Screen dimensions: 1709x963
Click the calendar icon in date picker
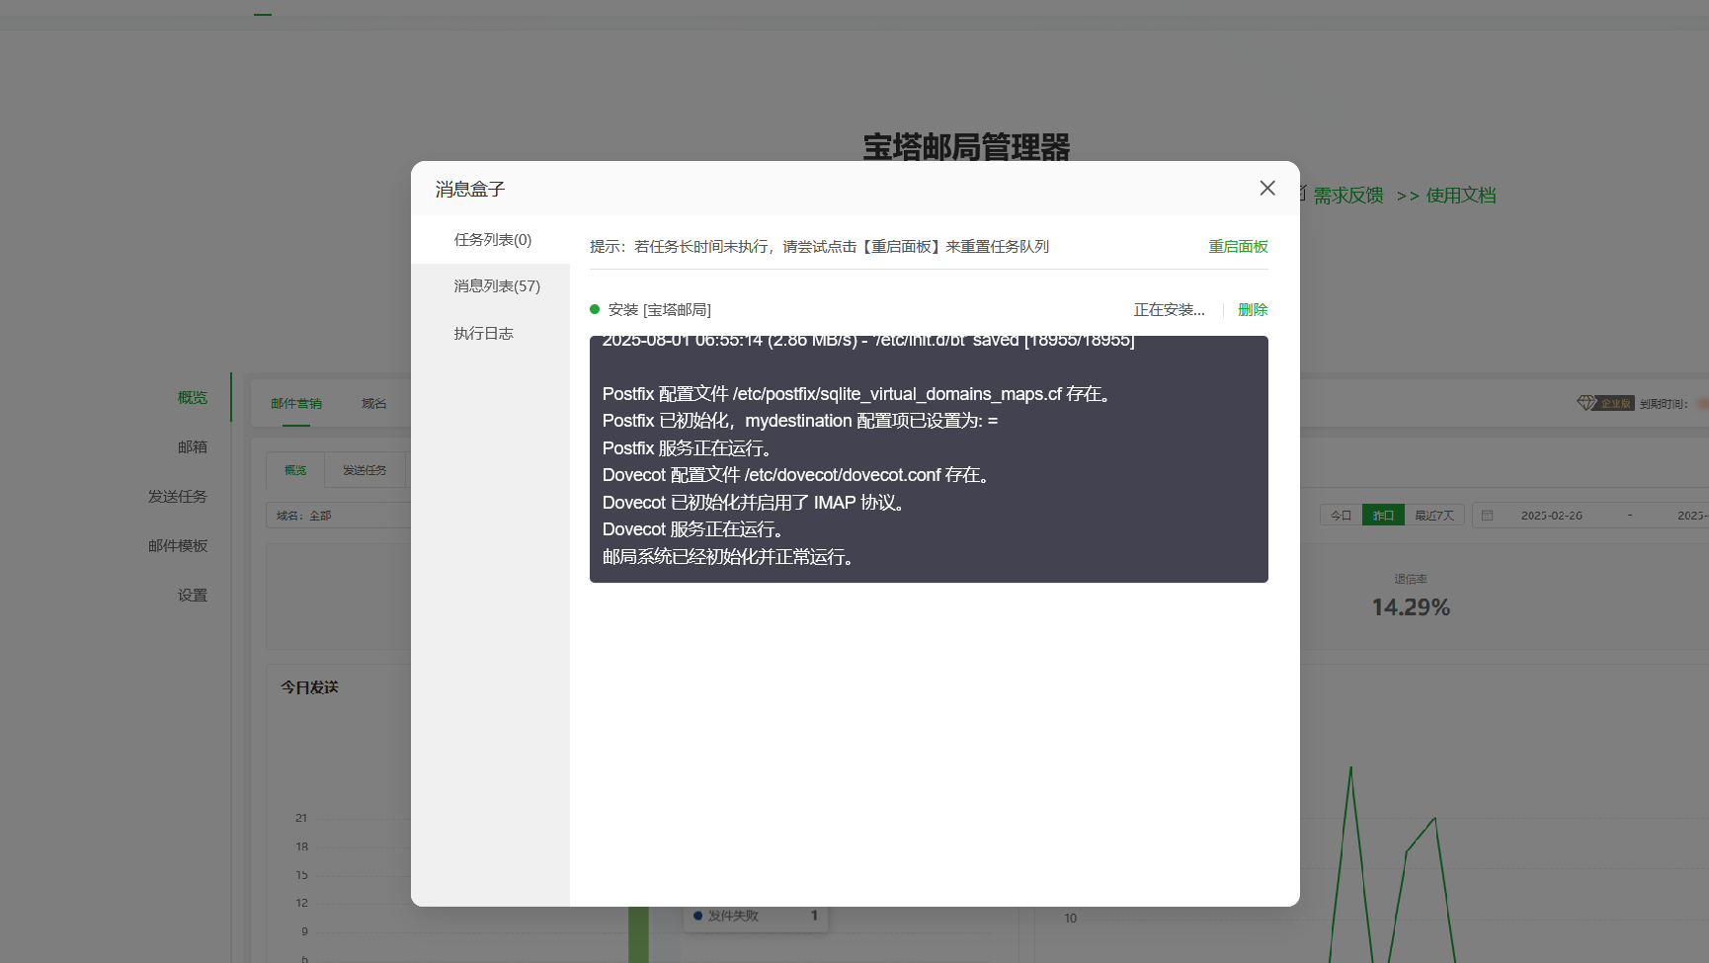click(x=1487, y=515)
